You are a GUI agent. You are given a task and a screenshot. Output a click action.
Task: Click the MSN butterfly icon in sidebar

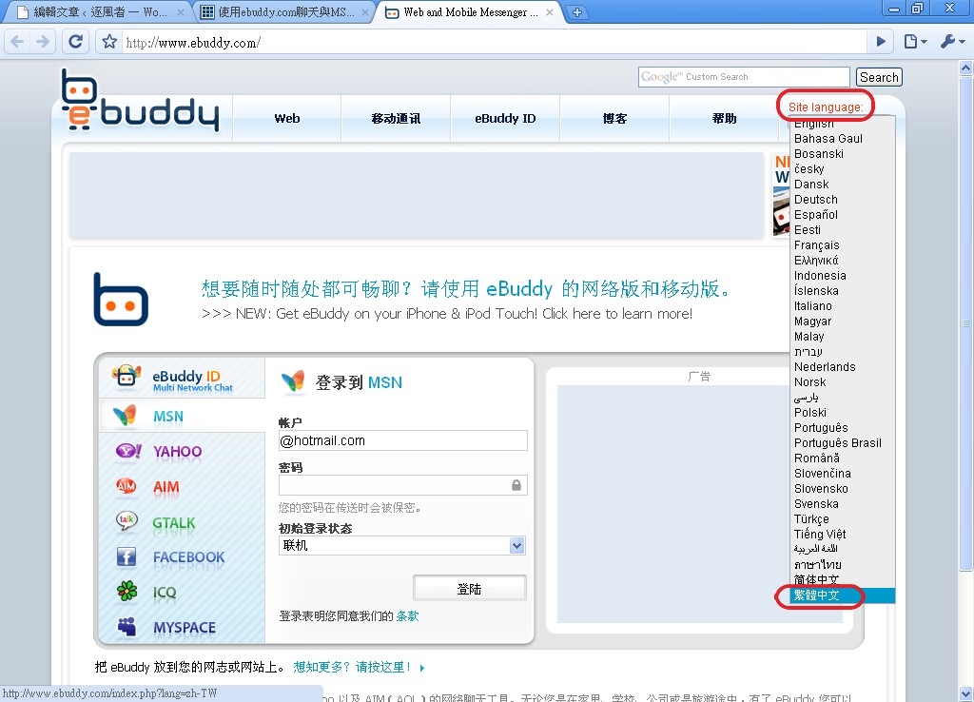pos(125,415)
